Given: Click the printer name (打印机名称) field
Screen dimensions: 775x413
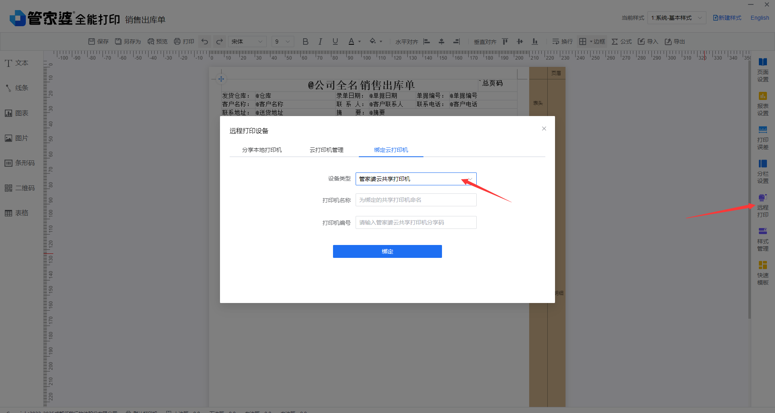Looking at the screenshot, I should tap(416, 200).
